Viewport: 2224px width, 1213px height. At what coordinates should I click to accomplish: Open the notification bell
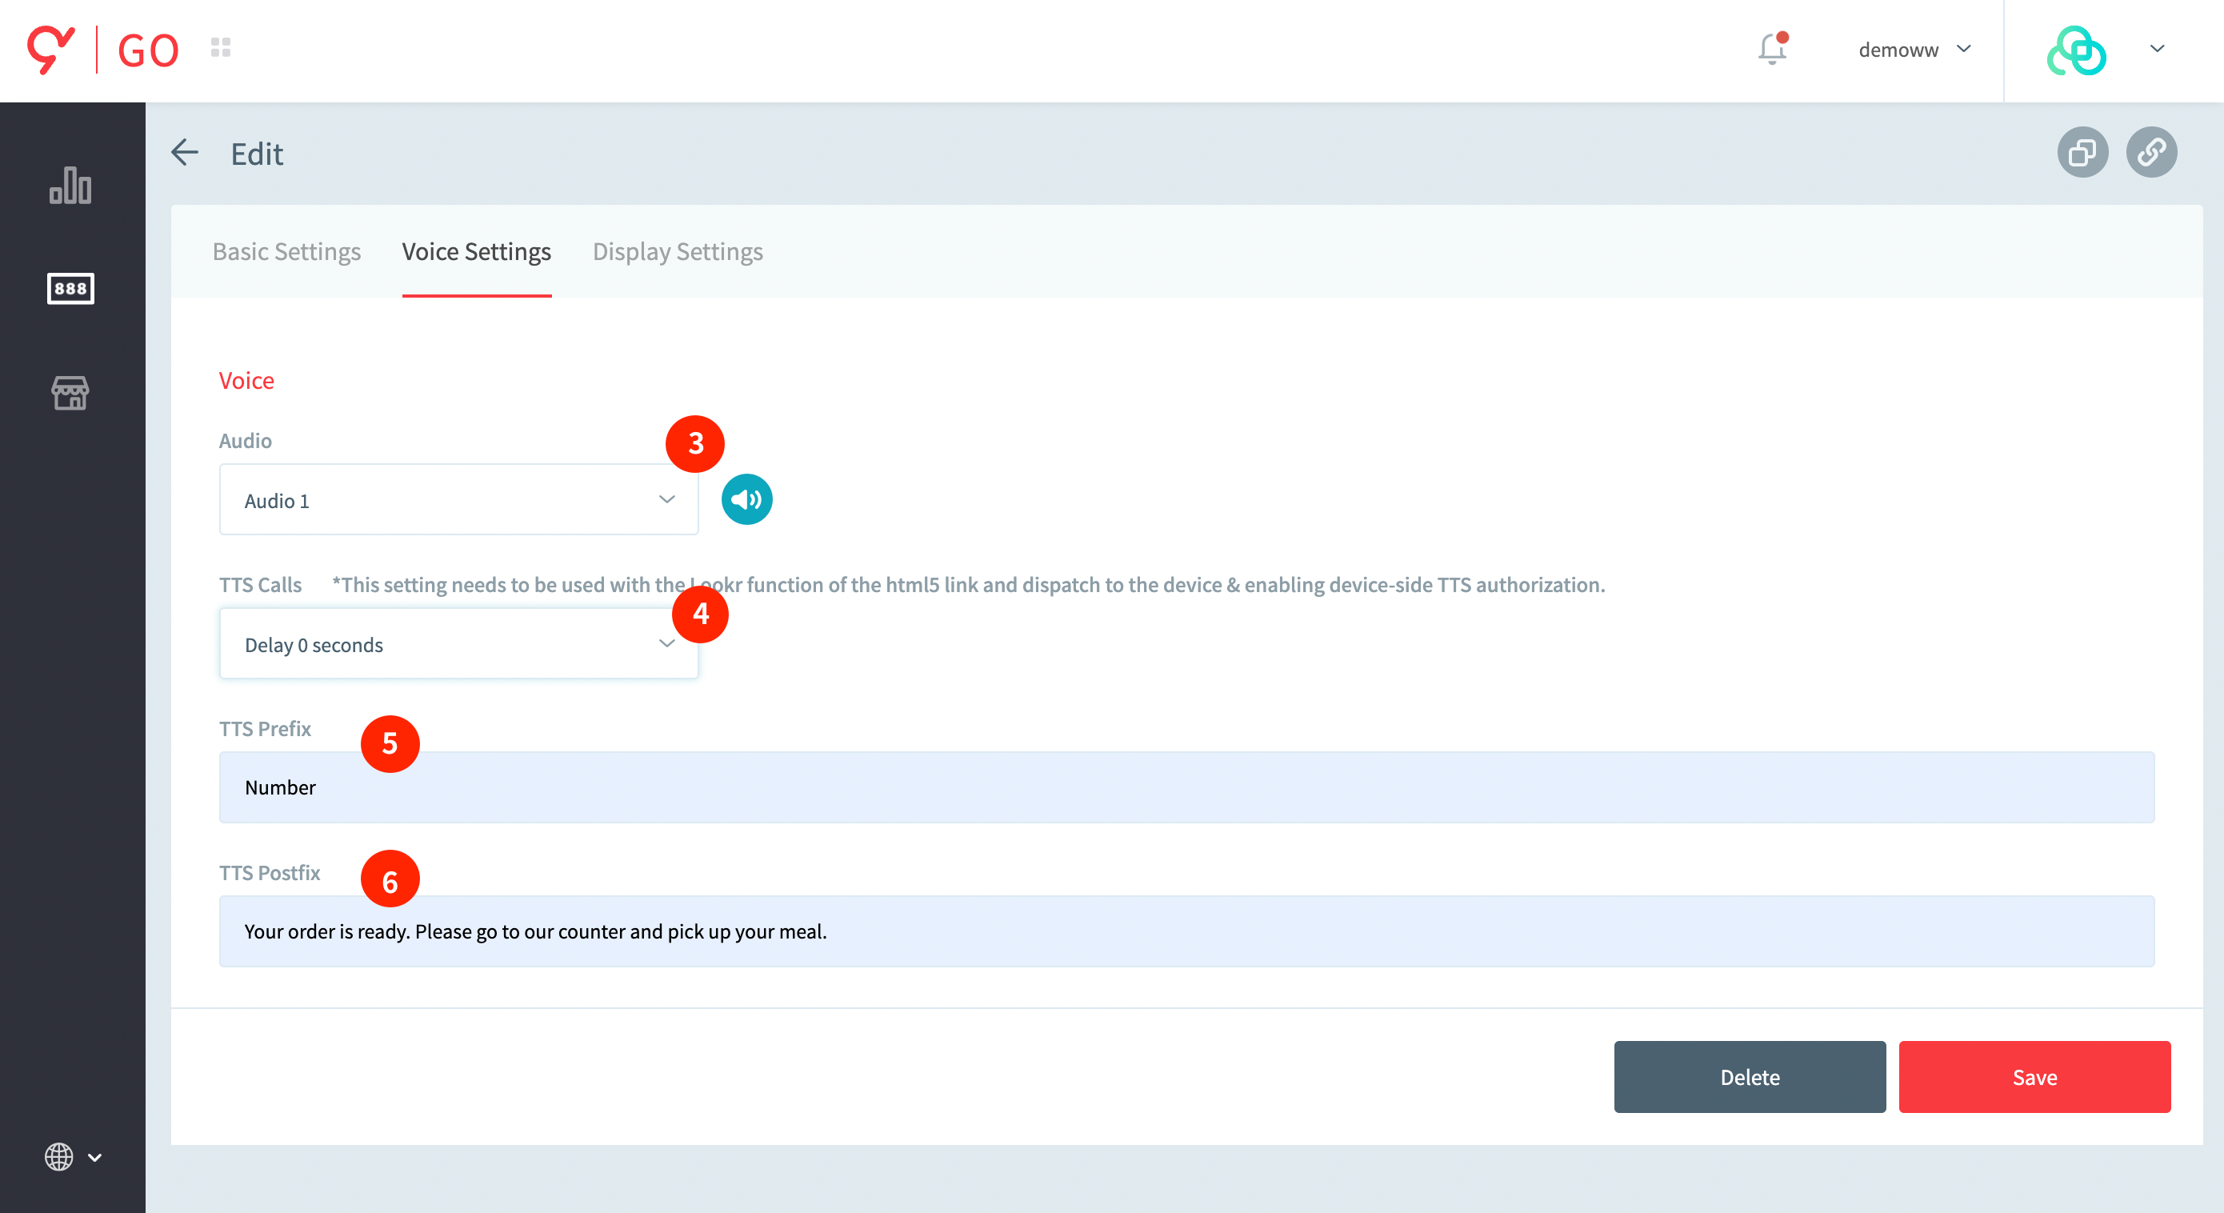(x=1772, y=50)
